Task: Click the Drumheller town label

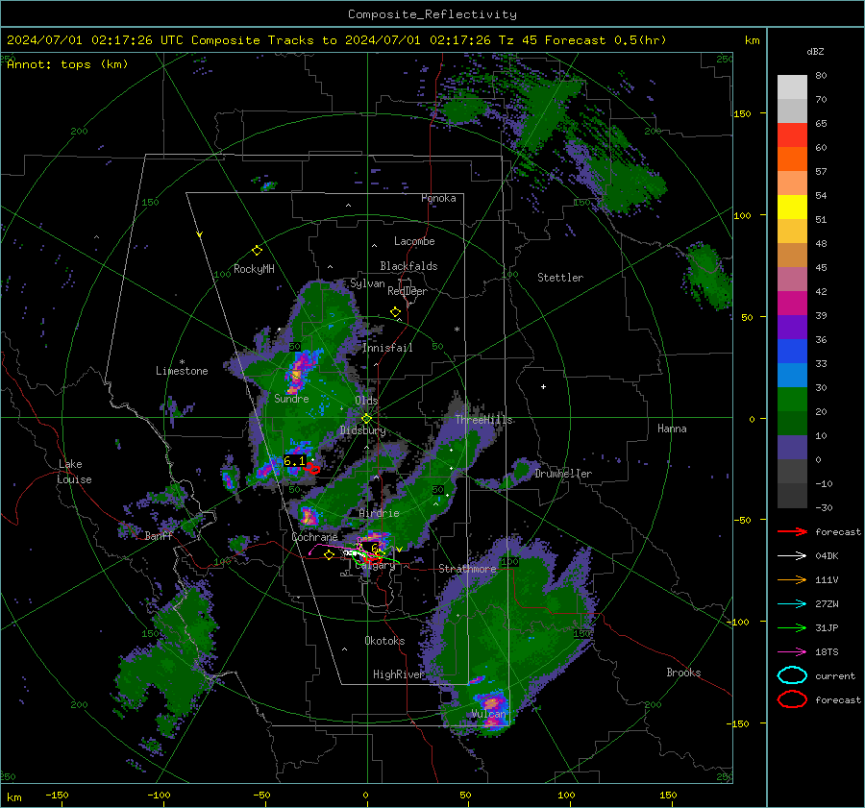Action: (x=563, y=474)
